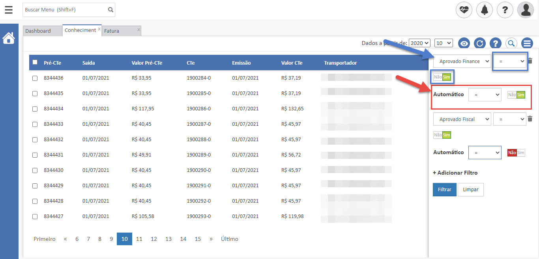Check the box for Pré-CTe 8344436
Image resolution: width=539 pixels, height=259 pixels.
35,78
